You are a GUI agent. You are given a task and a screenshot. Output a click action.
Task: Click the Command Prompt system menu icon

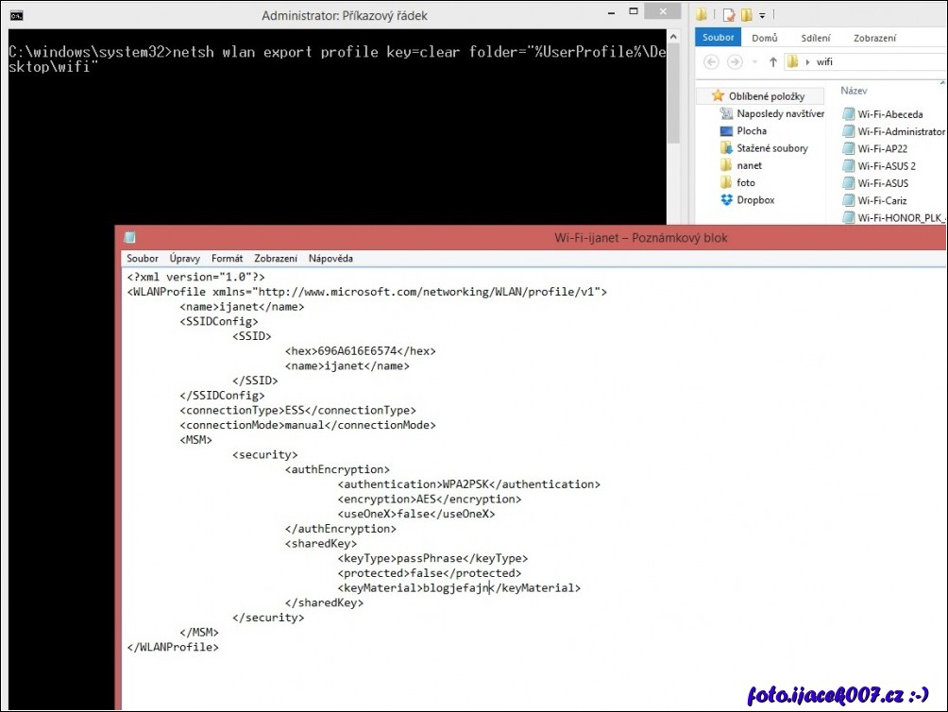click(17, 15)
